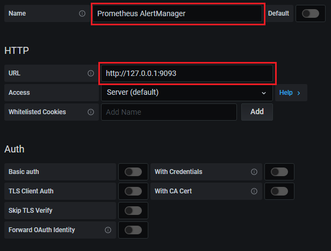Click the With CA Cert label
Screen dimensions: 331x251
point(173,191)
